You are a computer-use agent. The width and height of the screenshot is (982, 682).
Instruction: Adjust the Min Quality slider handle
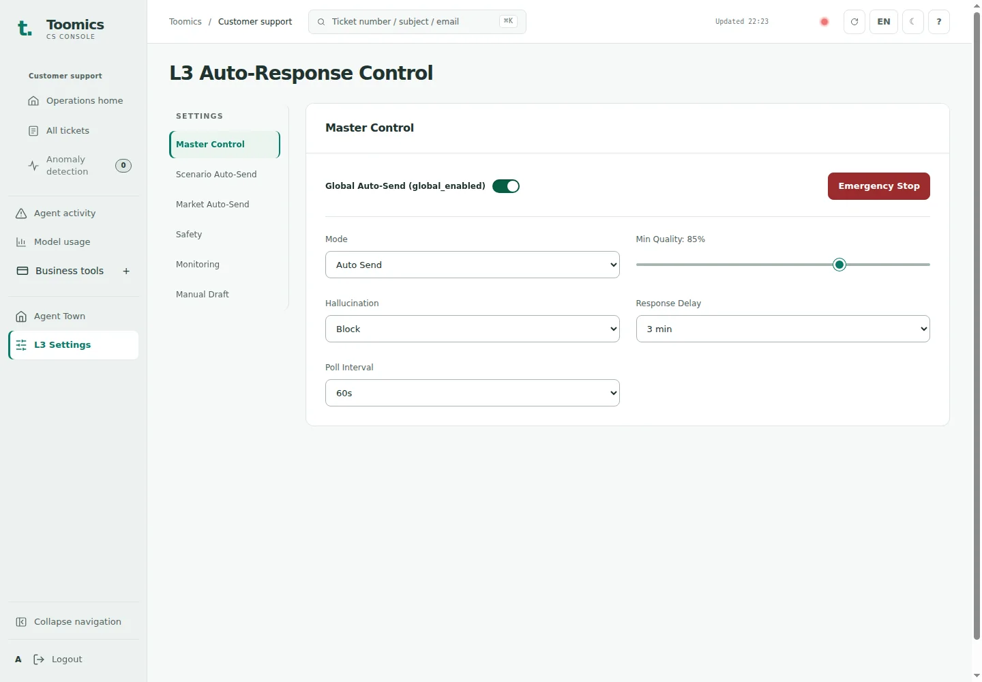[x=839, y=265]
